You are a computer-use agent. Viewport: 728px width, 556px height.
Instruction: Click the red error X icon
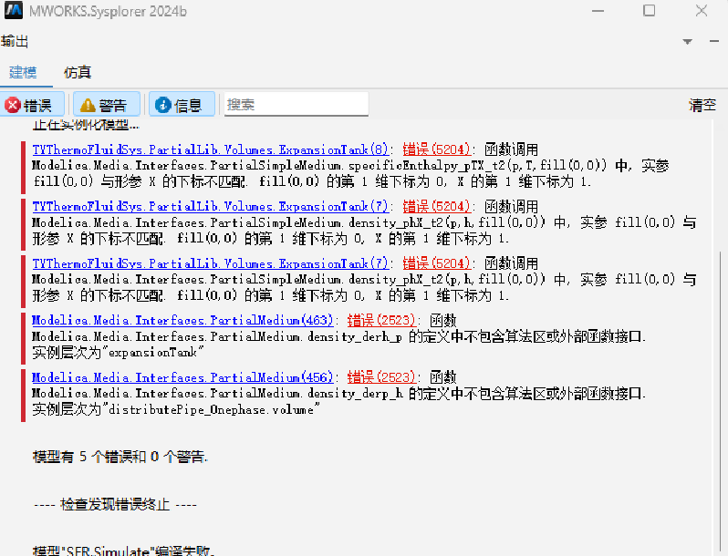pos(13,105)
